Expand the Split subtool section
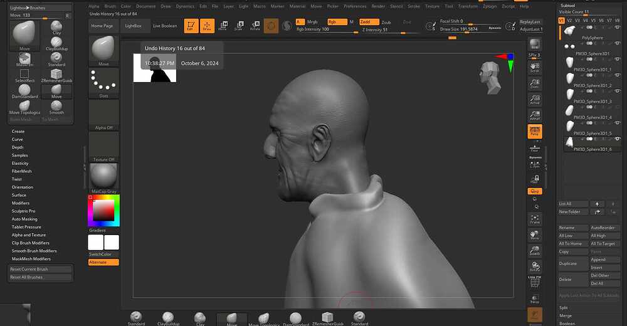 564,308
